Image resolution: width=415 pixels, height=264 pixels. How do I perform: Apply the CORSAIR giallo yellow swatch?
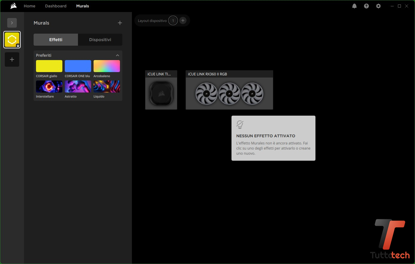click(x=49, y=66)
